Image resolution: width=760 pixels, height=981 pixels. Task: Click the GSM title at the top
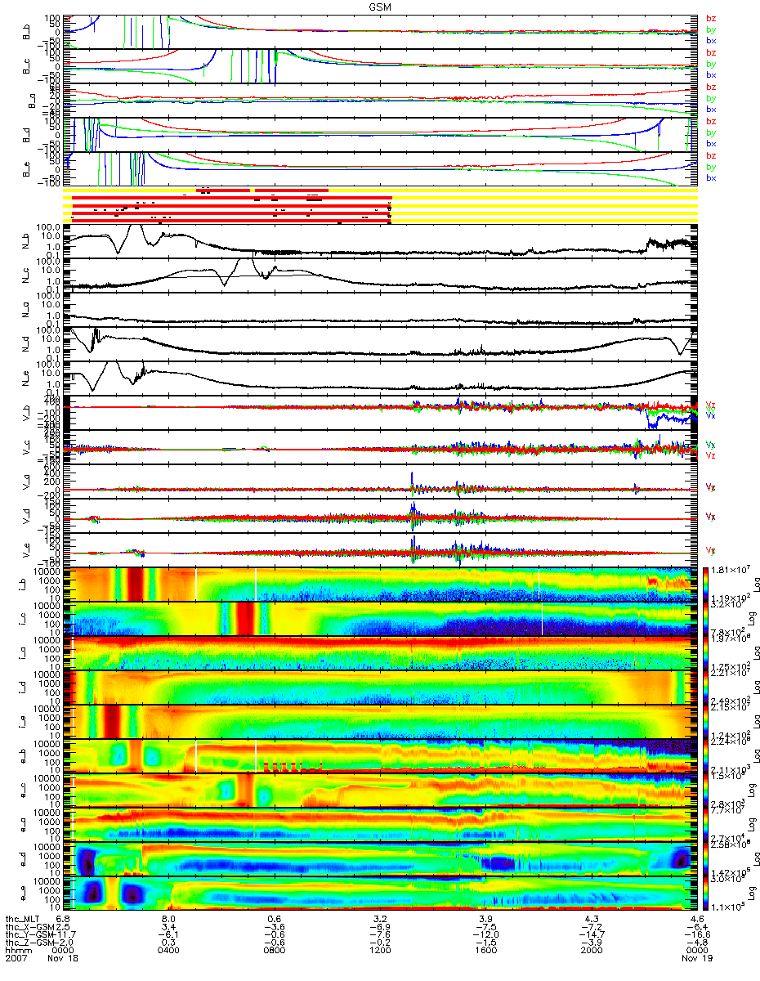pyautogui.click(x=380, y=6)
